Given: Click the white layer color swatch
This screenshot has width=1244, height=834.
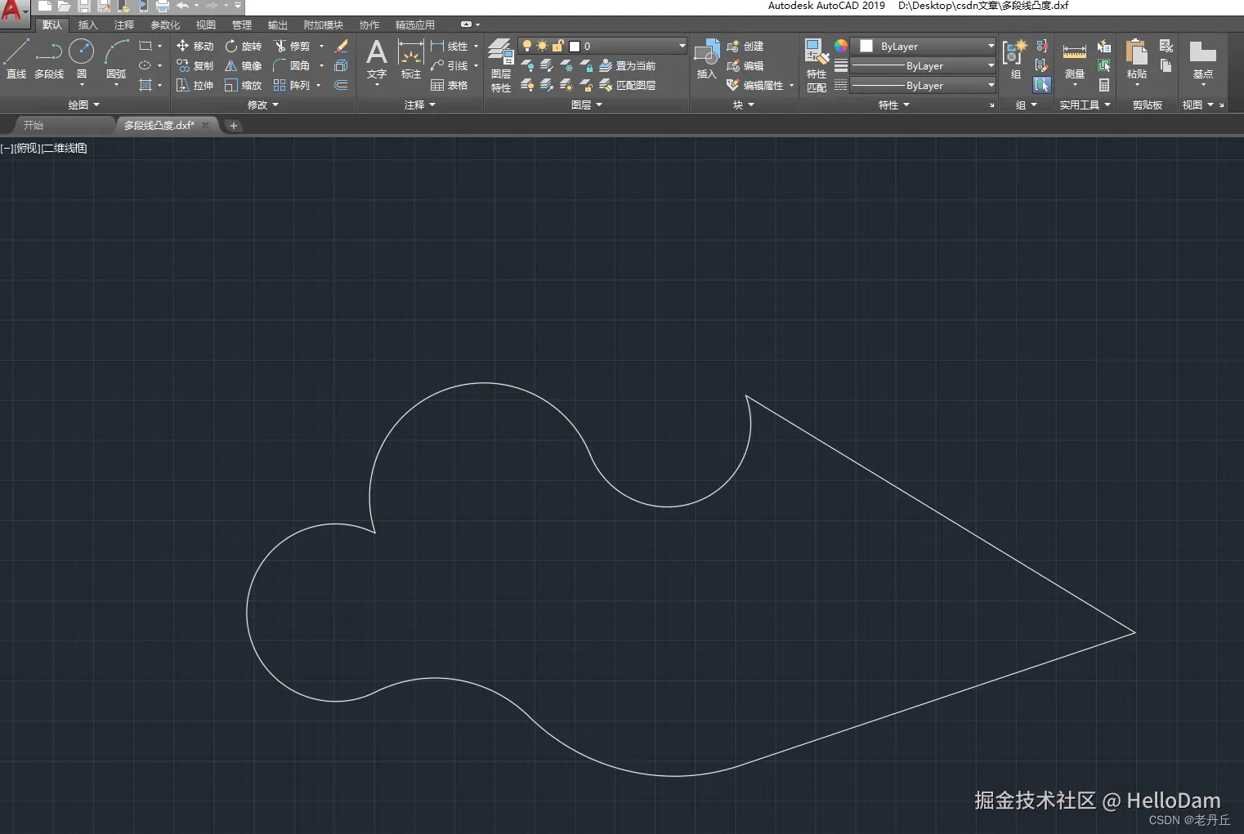Looking at the screenshot, I should (575, 47).
